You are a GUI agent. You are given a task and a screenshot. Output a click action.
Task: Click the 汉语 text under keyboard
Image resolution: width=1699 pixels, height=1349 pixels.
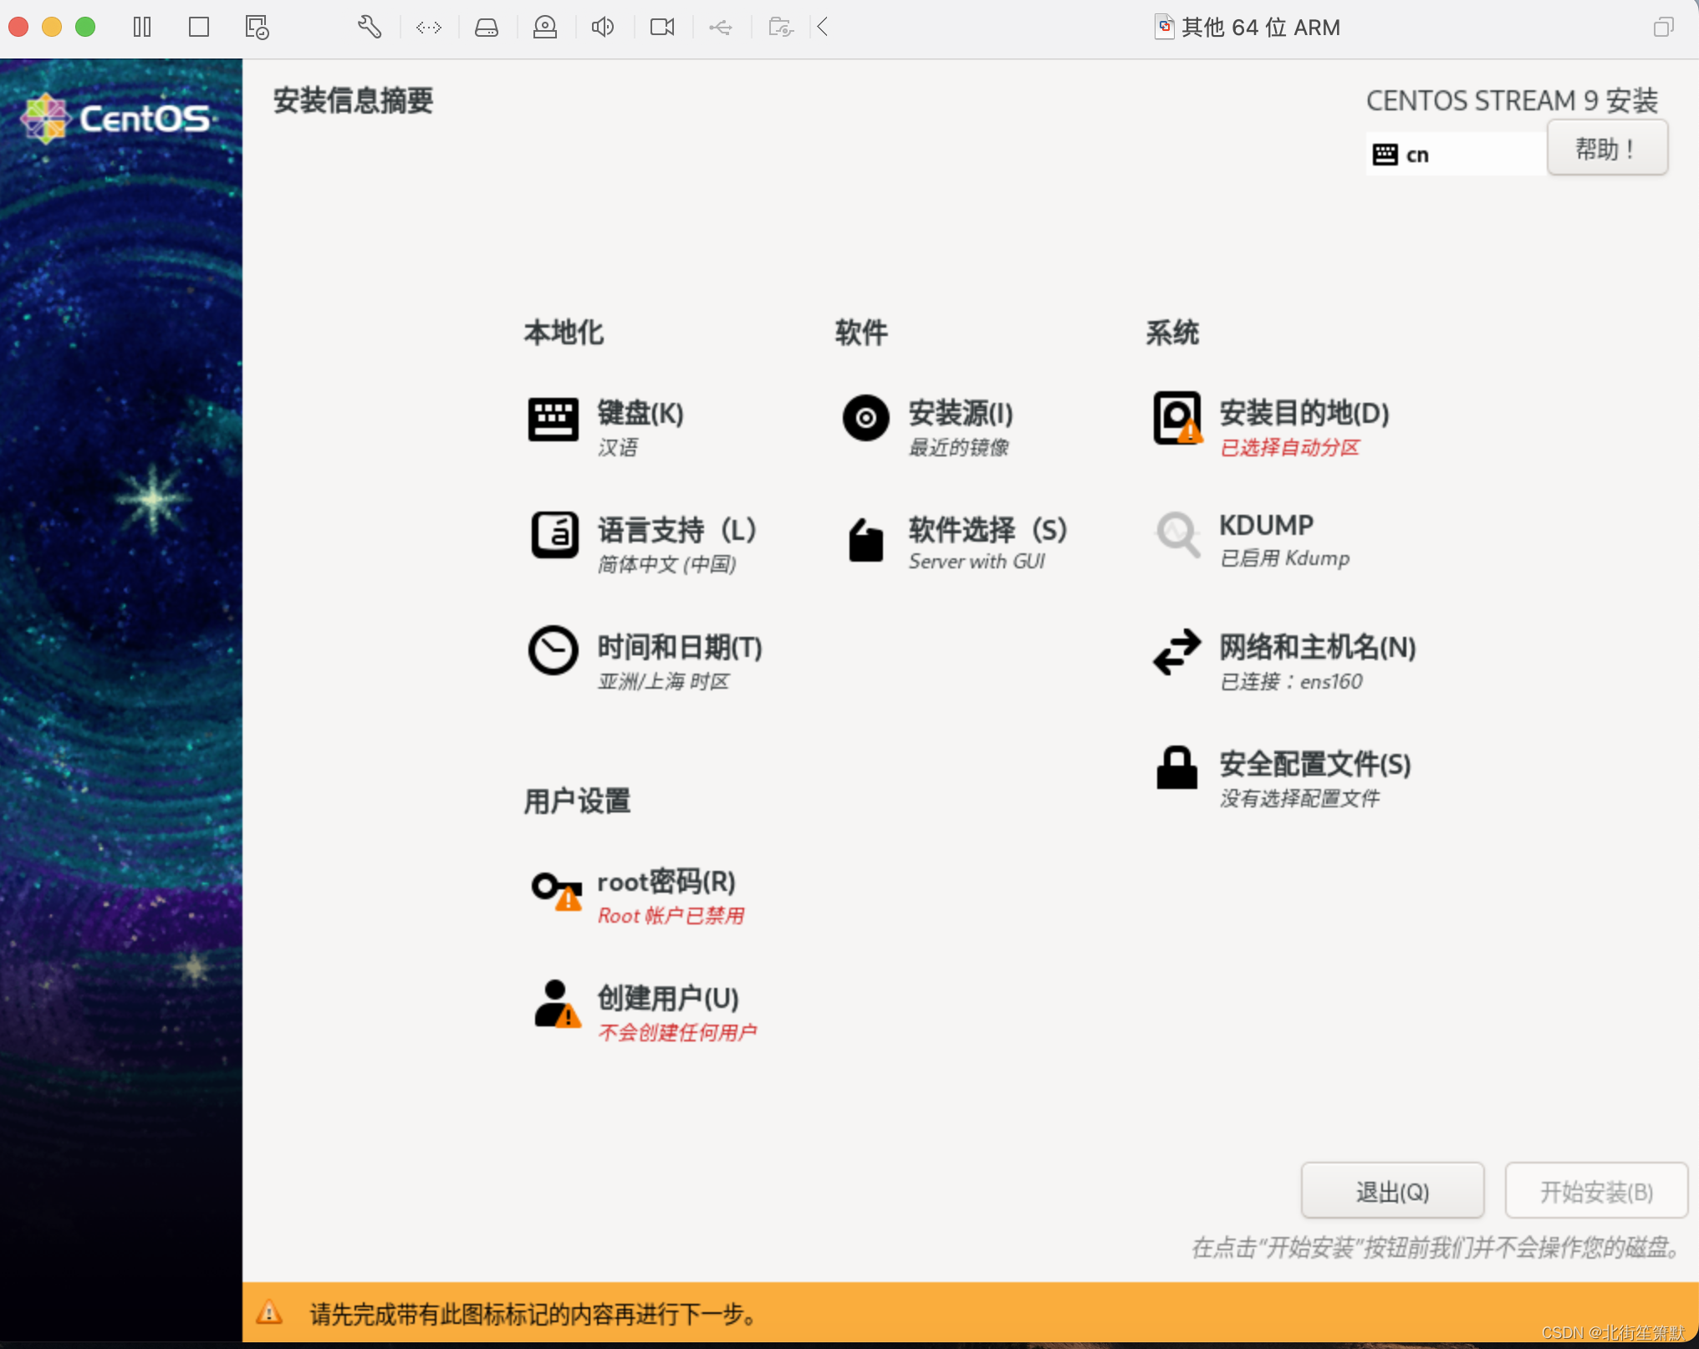point(617,448)
